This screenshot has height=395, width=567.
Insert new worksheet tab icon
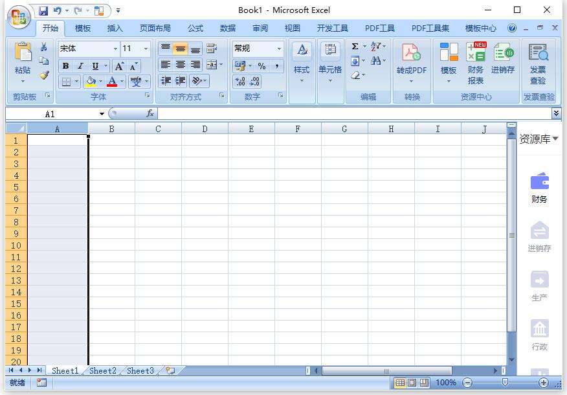(x=170, y=370)
